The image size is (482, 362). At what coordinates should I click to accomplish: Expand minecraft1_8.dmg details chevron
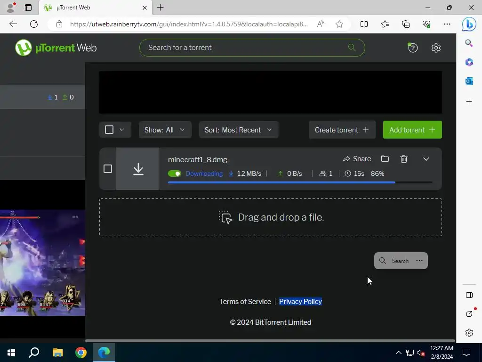coord(426,159)
